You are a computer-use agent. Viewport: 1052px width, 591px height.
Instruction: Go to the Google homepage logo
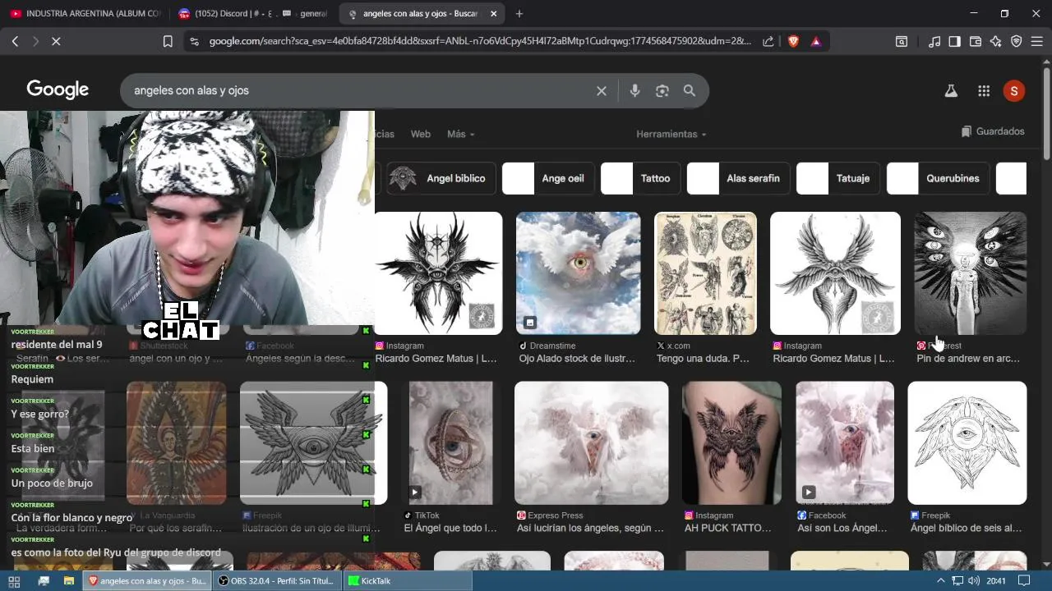point(58,90)
